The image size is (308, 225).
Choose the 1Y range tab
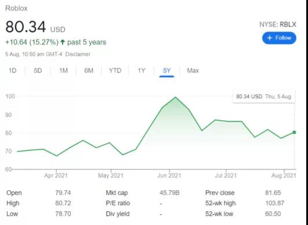coord(141,71)
